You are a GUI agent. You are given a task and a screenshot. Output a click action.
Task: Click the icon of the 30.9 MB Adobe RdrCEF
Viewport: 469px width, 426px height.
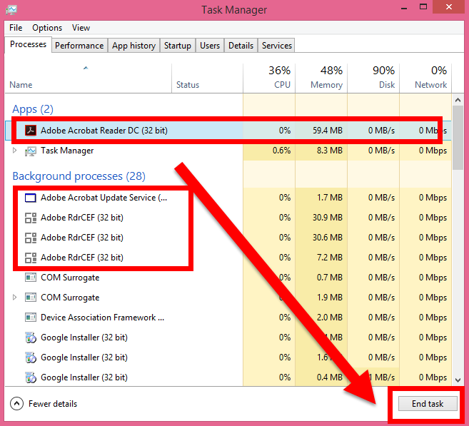[31, 218]
